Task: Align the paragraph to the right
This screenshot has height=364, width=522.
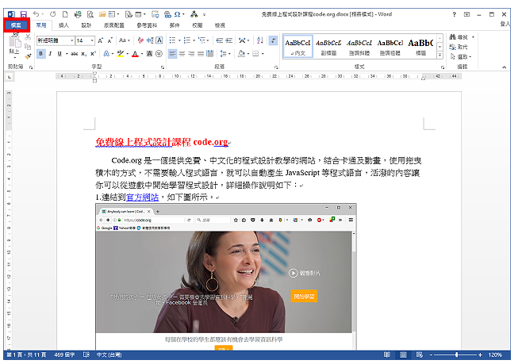Action: click(191, 53)
